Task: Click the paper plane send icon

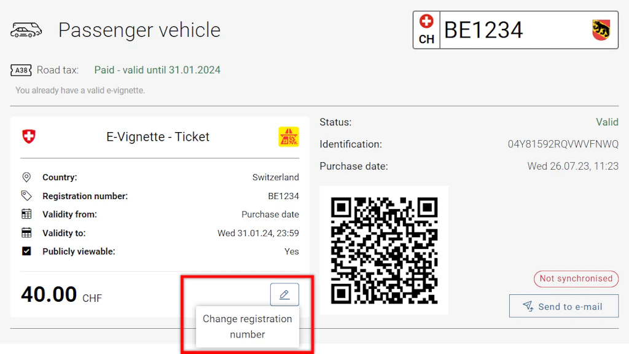Action: (526, 305)
